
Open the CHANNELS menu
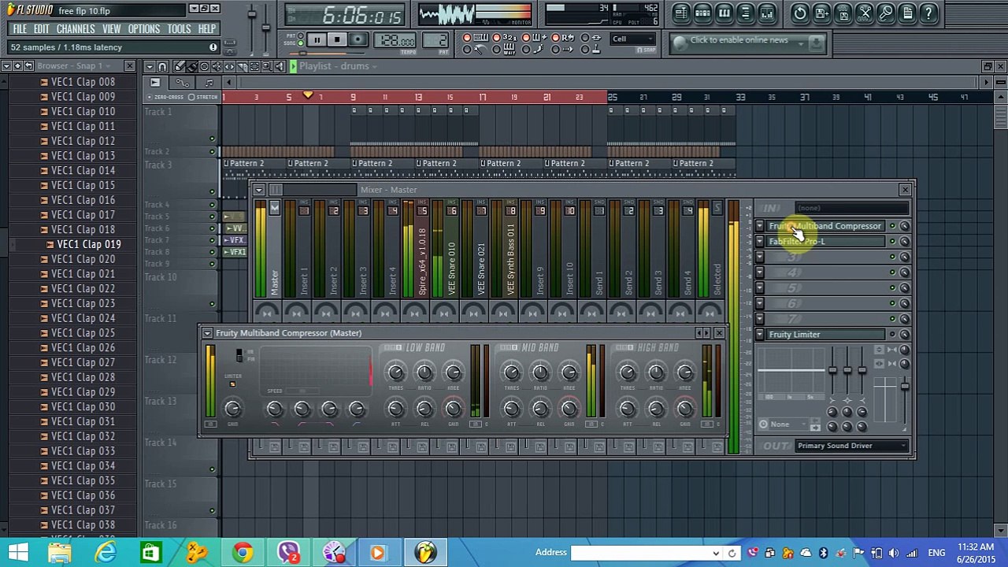coord(76,29)
